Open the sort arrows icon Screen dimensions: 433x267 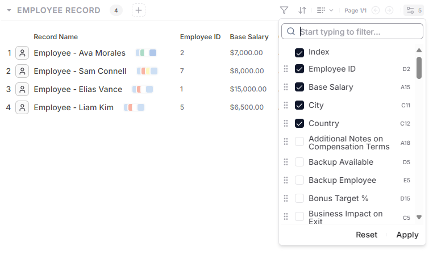(302, 10)
